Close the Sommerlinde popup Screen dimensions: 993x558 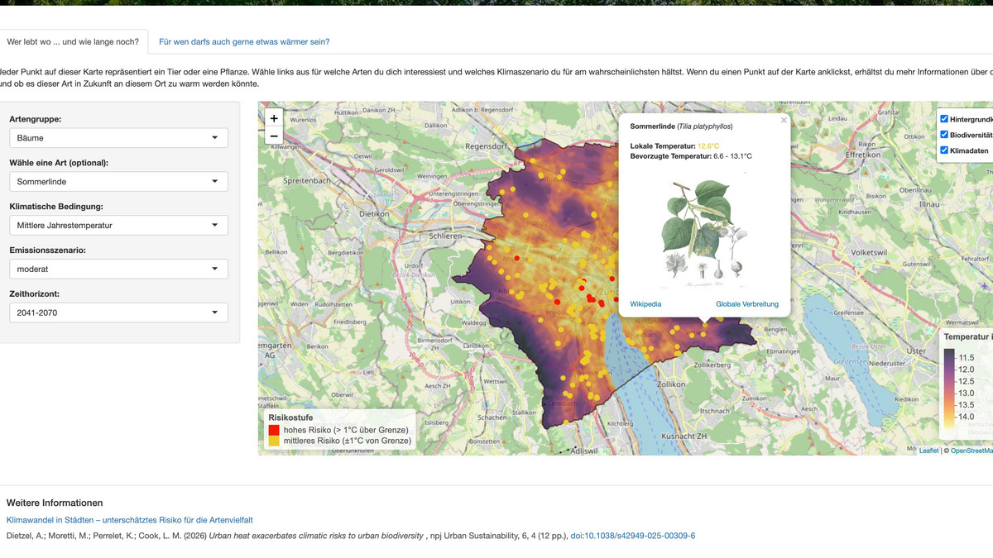point(784,121)
